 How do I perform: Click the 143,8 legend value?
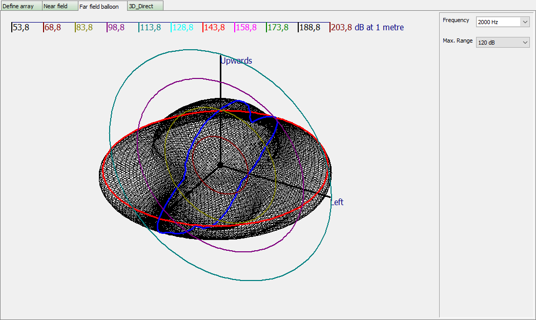coord(214,27)
